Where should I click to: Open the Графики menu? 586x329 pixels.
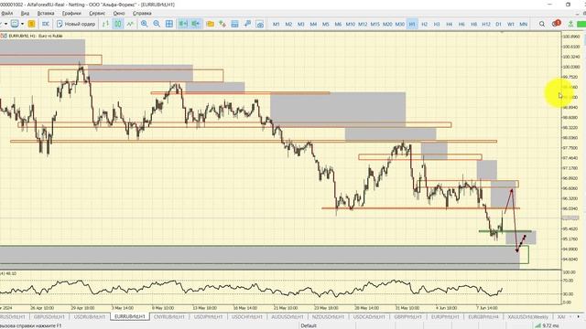pyautogui.click(x=71, y=13)
